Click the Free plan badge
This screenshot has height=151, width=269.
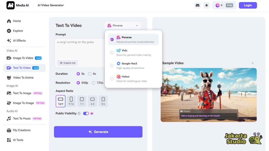pyautogui.click(x=229, y=5)
